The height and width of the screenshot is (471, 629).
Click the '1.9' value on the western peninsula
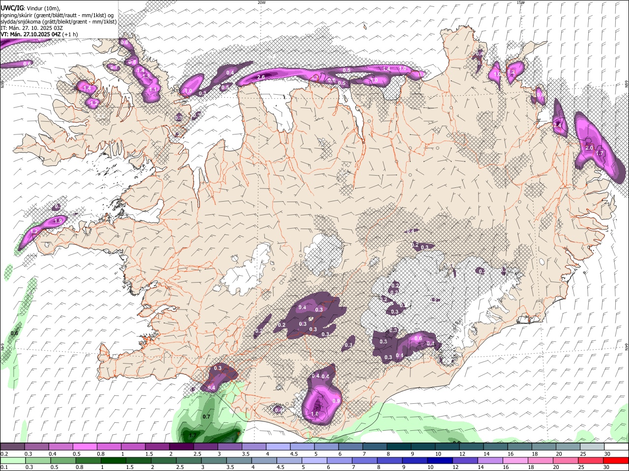[x=58, y=221]
